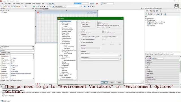Uncheck Auto drag docking checkbox

point(98,24)
